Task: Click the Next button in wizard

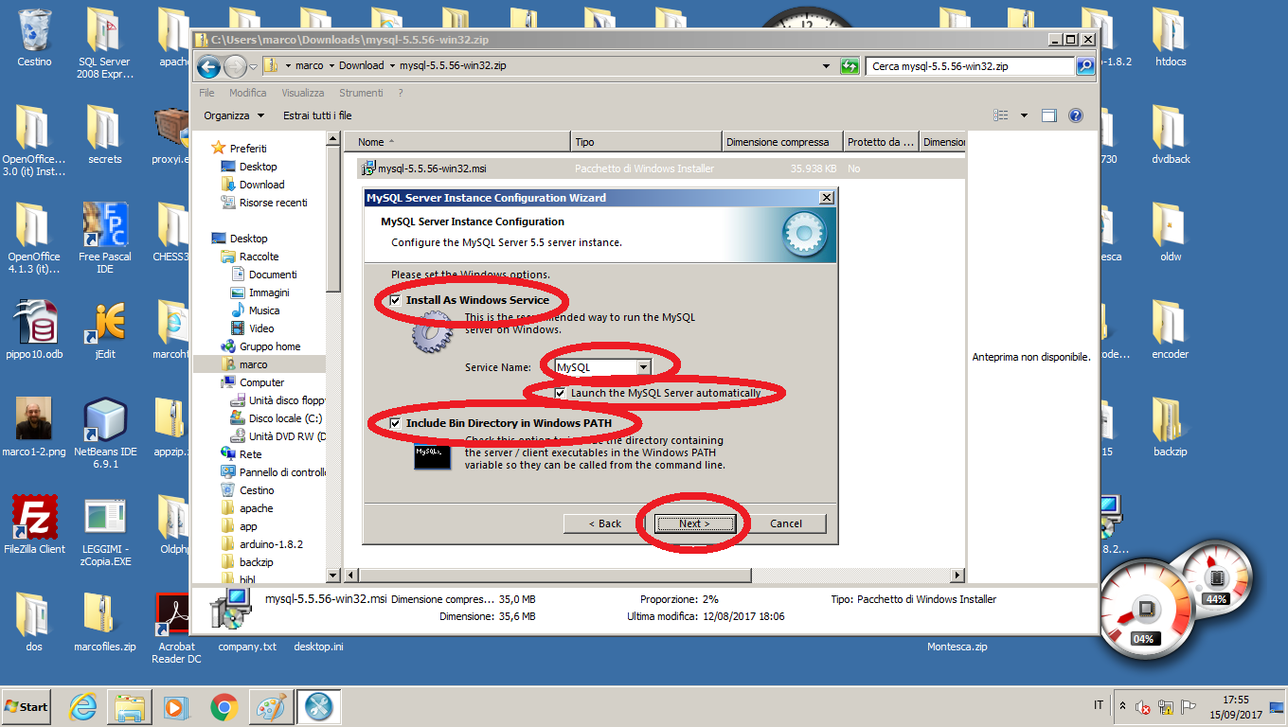Action: click(x=694, y=523)
